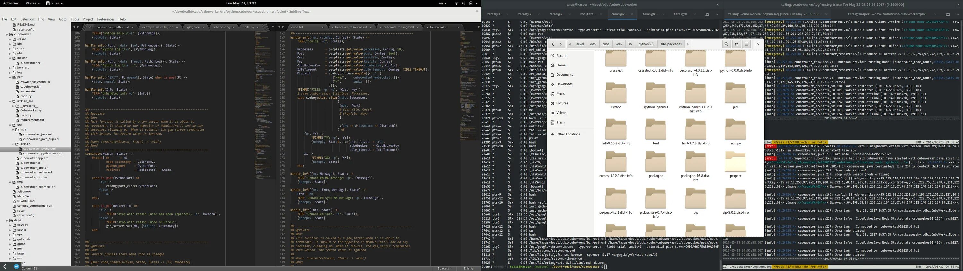Open the IPython folder icon
Image resolution: width=963 pixels, height=271 pixels.
click(x=616, y=93)
